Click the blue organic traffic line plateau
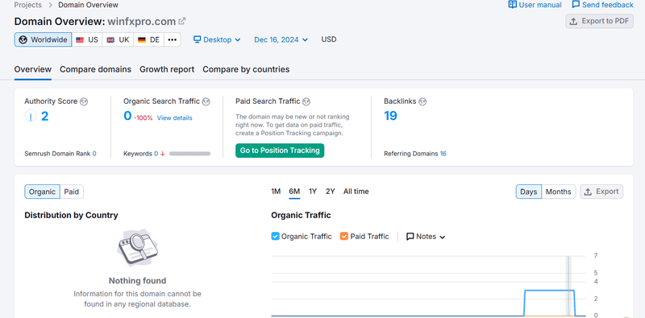This screenshot has height=318, width=645. click(x=550, y=291)
